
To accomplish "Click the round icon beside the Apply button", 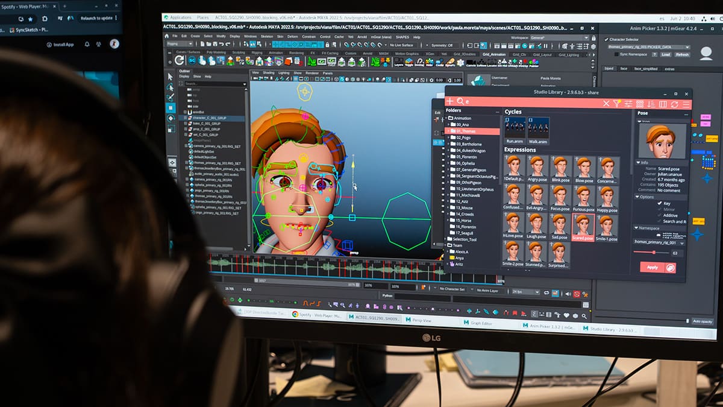I will pos(670,268).
